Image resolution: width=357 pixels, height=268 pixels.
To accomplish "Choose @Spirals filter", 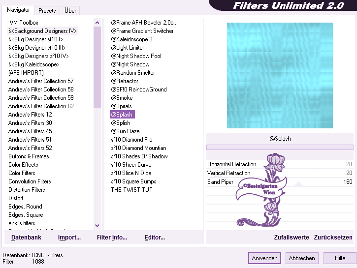I will pyautogui.click(x=121, y=106).
